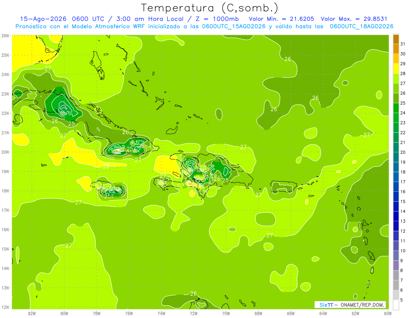Pick the lime swatch between 27 and 28
This screenshot has width=412, height=318.
tap(396, 78)
